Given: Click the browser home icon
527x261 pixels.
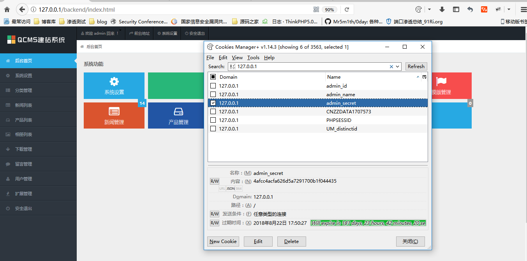Looking at the screenshot, I should click(x=7, y=9).
